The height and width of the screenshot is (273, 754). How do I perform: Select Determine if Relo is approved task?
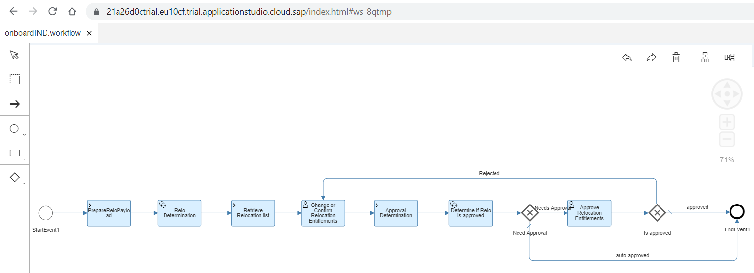pos(471,213)
